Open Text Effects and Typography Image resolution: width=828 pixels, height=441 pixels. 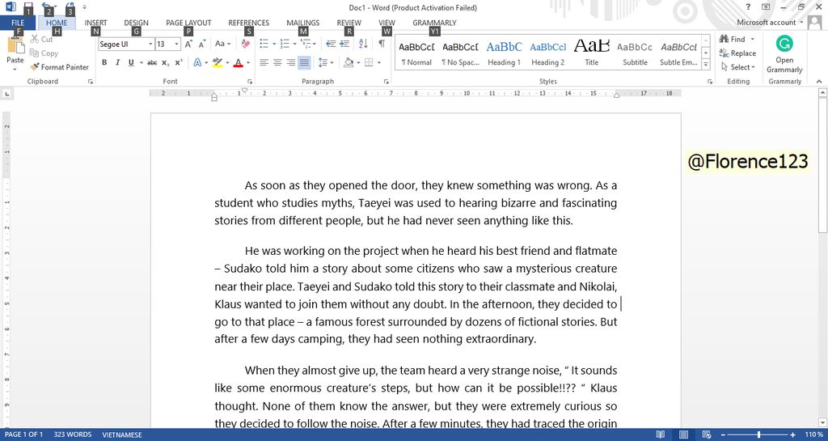tap(197, 62)
